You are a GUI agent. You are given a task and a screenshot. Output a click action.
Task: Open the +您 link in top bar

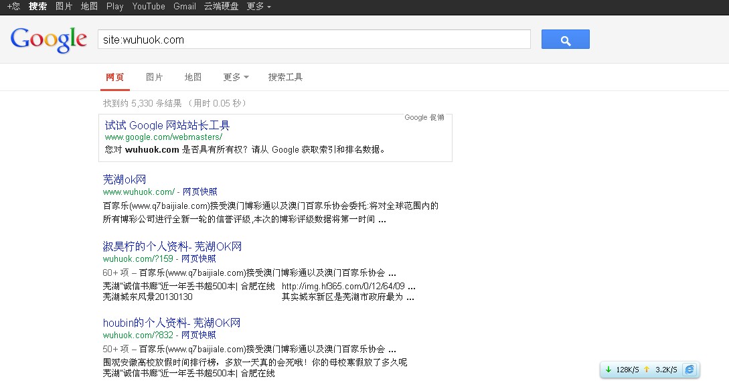(x=13, y=7)
